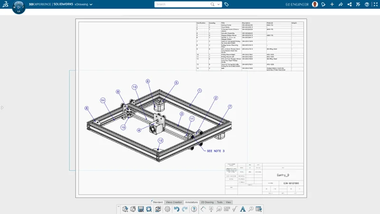380x214 pixels.
Task: Redo the last undone action
Action: point(184,209)
